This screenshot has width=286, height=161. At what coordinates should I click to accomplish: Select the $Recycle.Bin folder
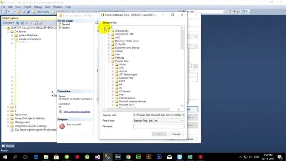[122, 31]
